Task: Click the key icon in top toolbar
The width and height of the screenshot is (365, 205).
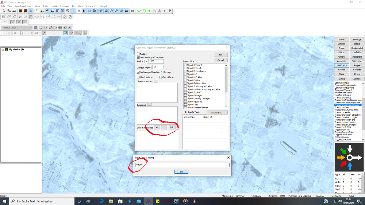Action: [170, 11]
